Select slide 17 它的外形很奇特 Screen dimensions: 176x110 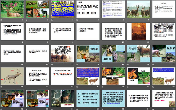[x=63, y=54]
